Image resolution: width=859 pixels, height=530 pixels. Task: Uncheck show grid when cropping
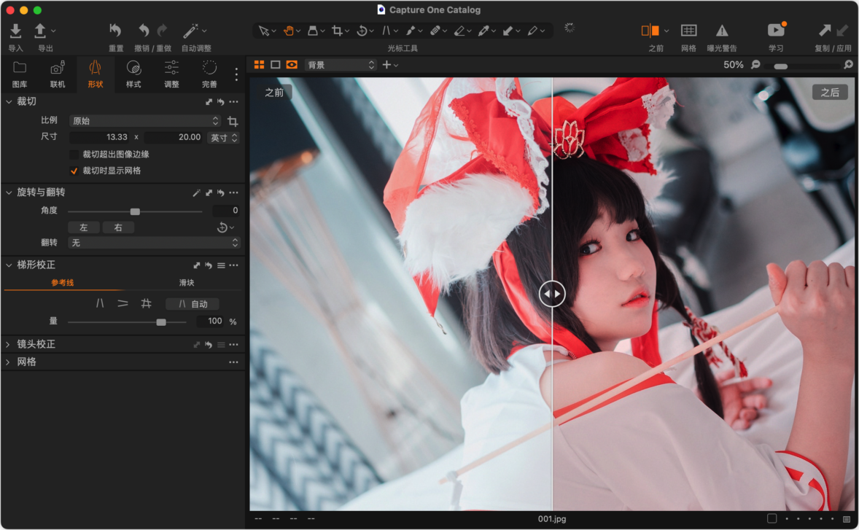click(x=74, y=171)
